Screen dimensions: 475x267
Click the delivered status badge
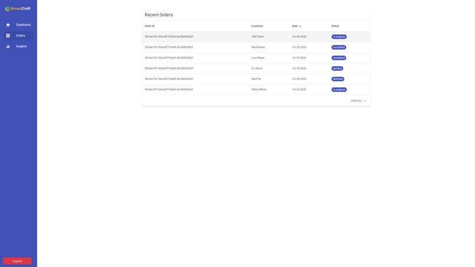[338, 79]
